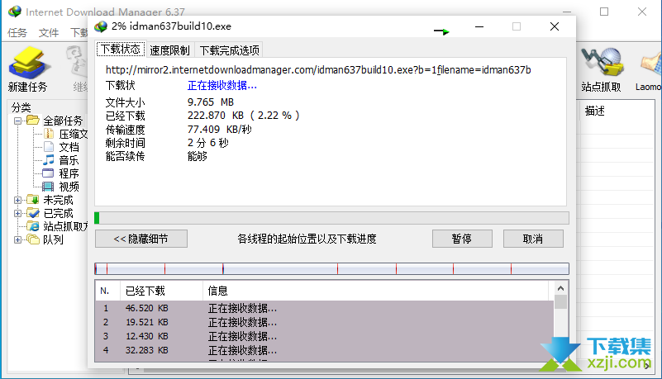Click the 已经下载 column header

coord(162,291)
